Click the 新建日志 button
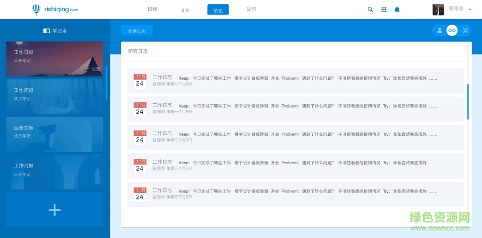The height and width of the screenshot is (238, 482). tap(137, 31)
